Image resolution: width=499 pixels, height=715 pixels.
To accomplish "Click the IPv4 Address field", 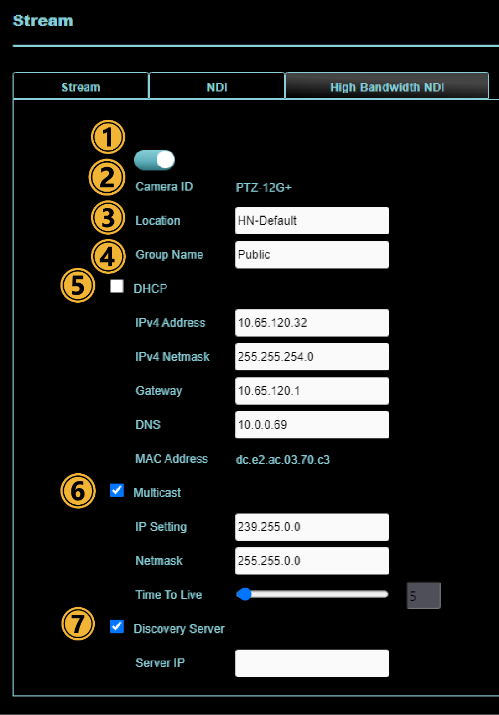I will pos(312,323).
